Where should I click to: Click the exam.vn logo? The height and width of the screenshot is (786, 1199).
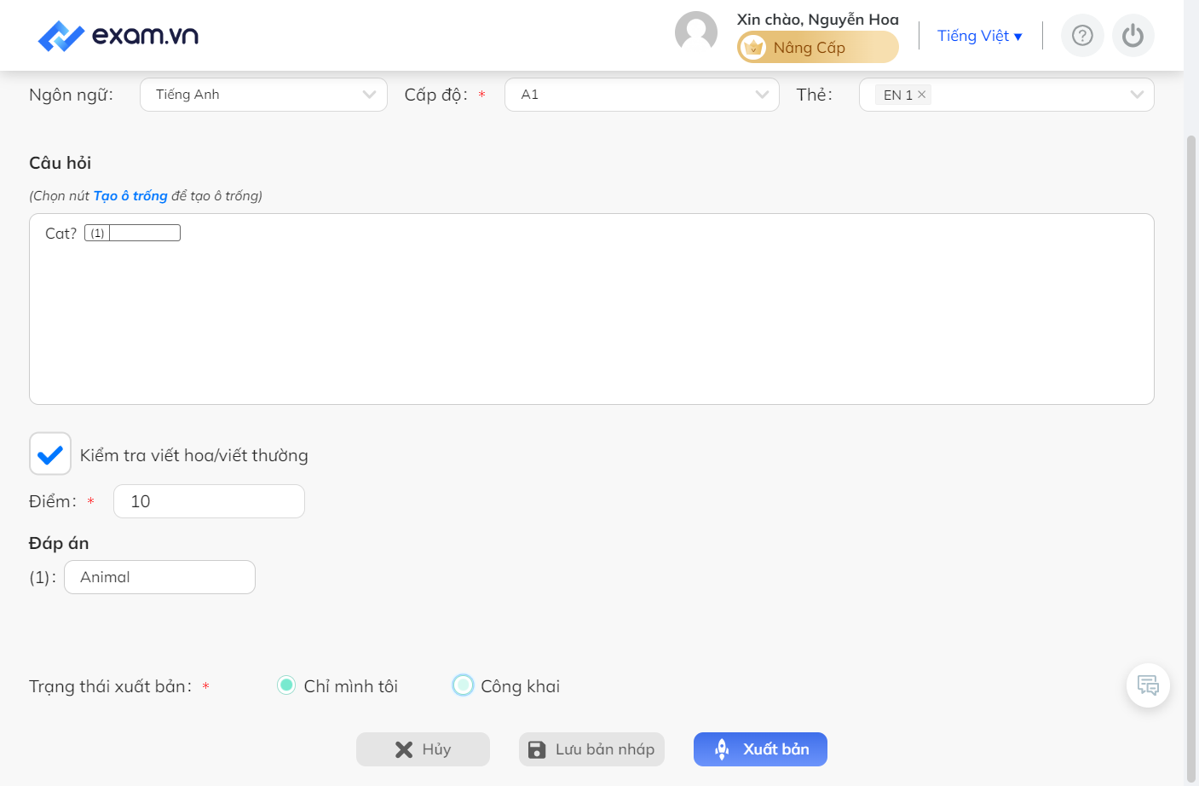tap(118, 36)
